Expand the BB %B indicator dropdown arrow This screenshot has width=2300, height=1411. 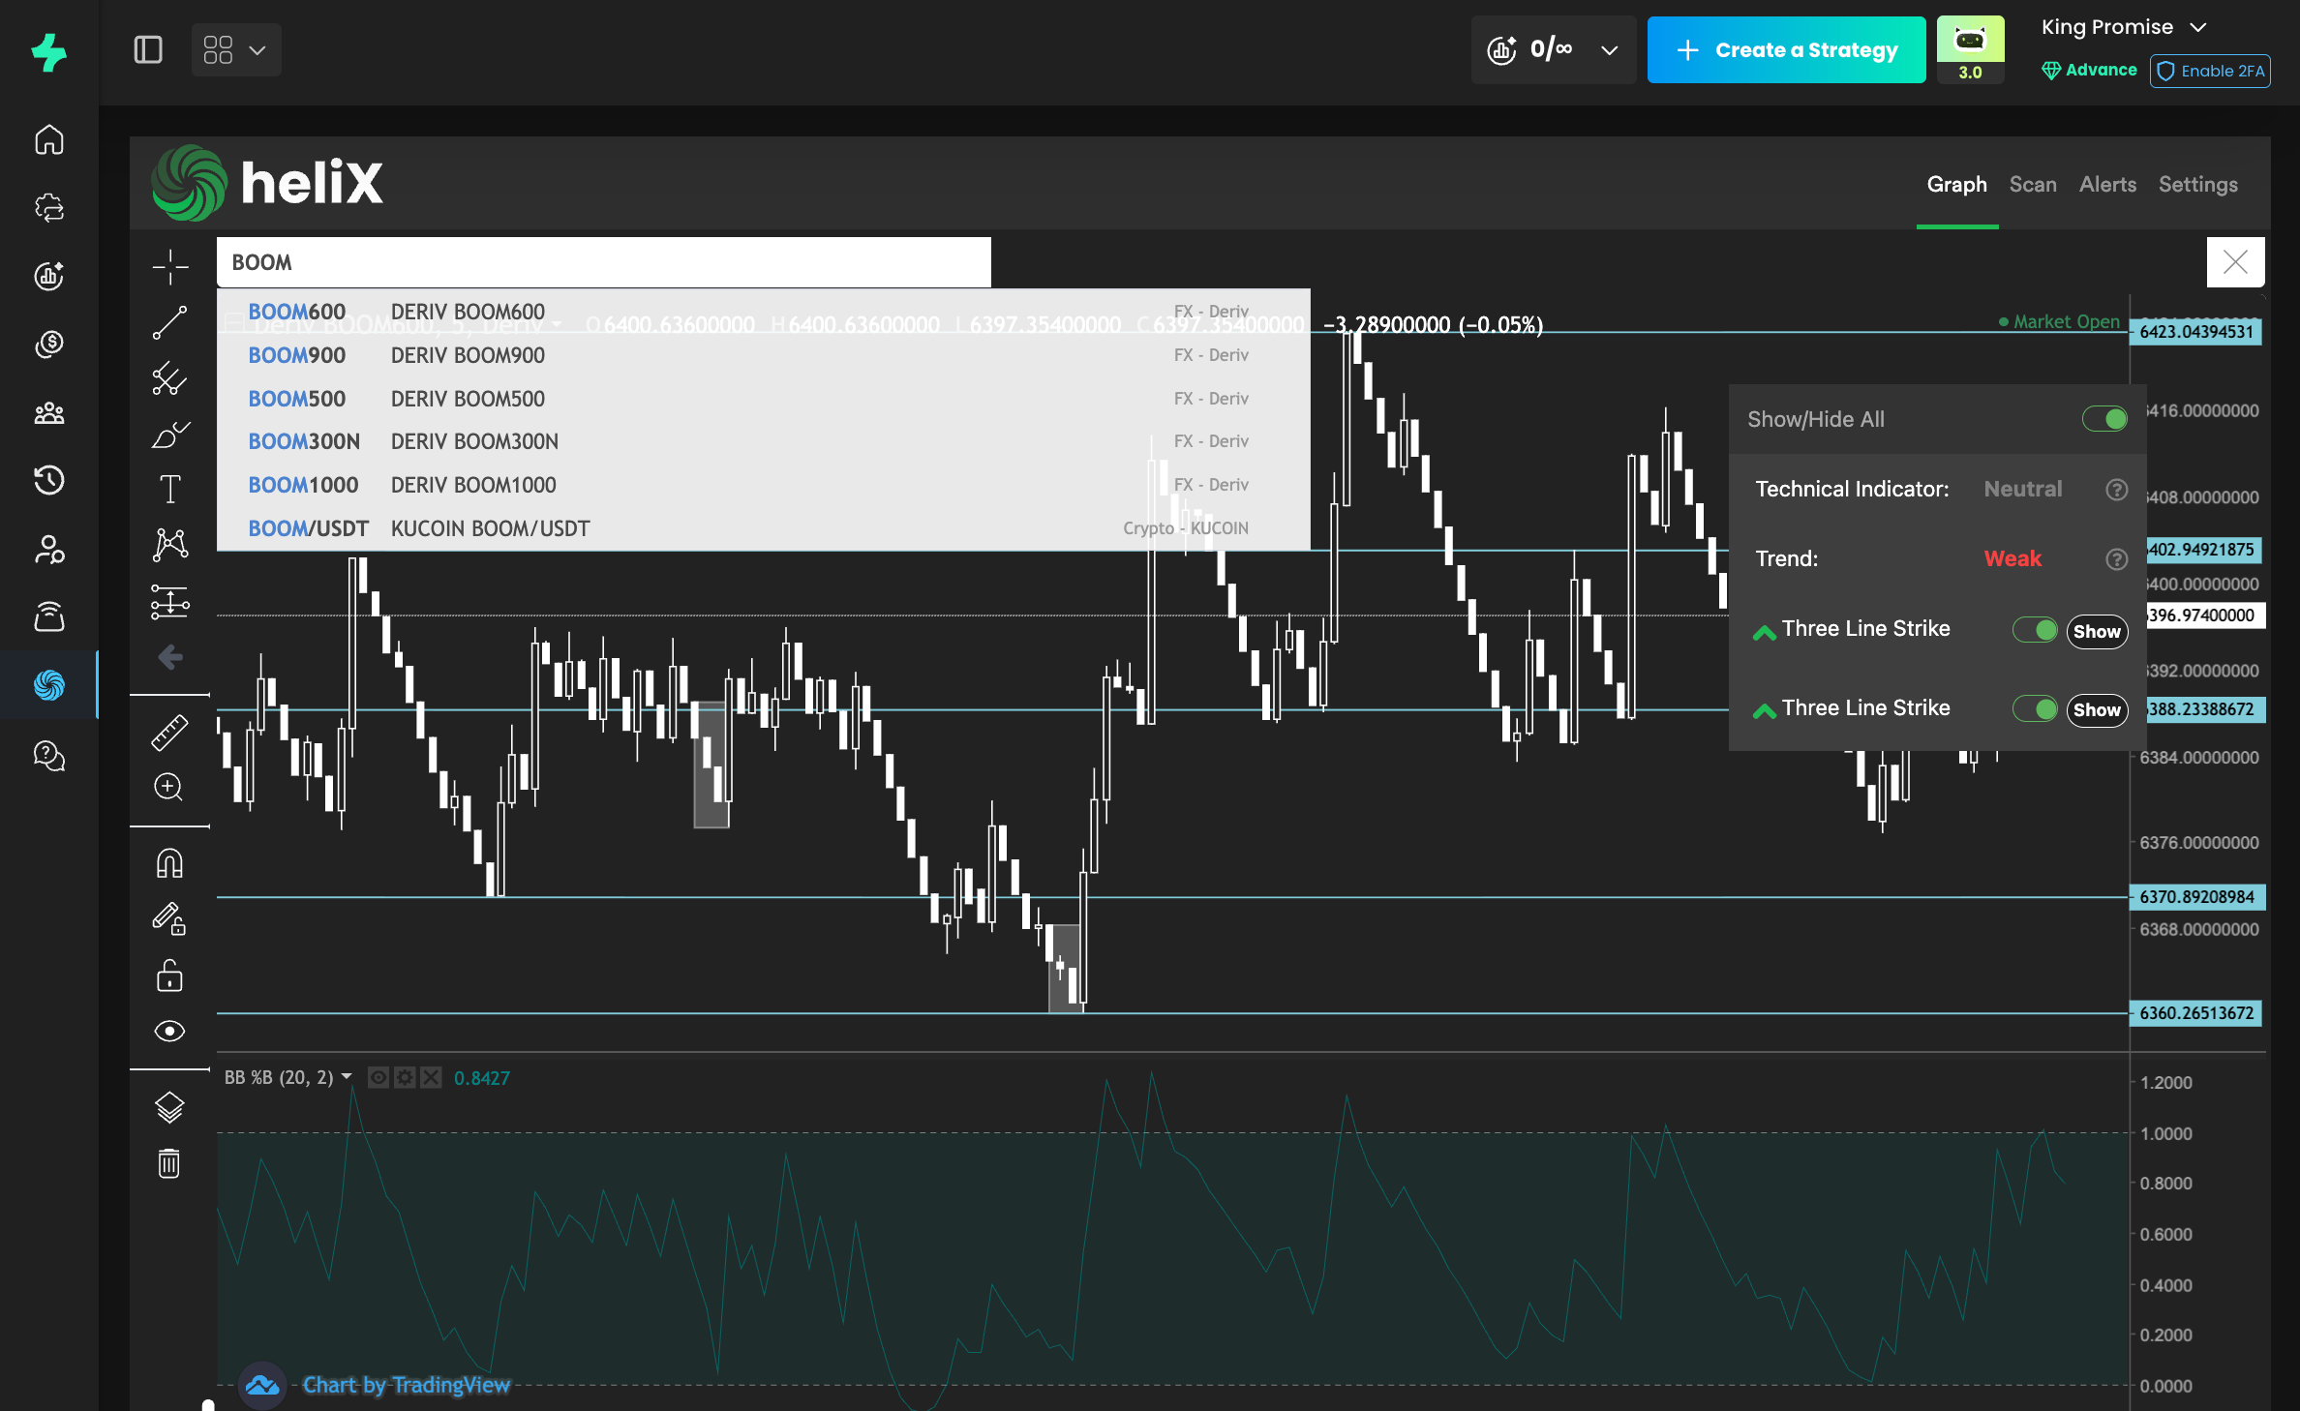[347, 1077]
